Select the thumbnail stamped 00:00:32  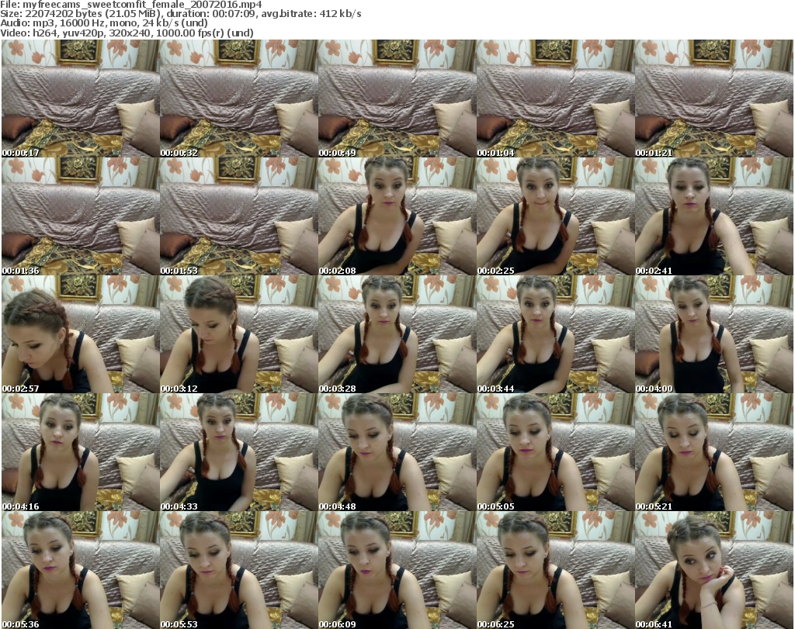(x=239, y=98)
